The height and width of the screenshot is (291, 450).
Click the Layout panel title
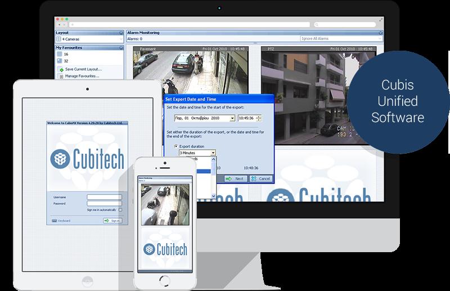pos(62,33)
